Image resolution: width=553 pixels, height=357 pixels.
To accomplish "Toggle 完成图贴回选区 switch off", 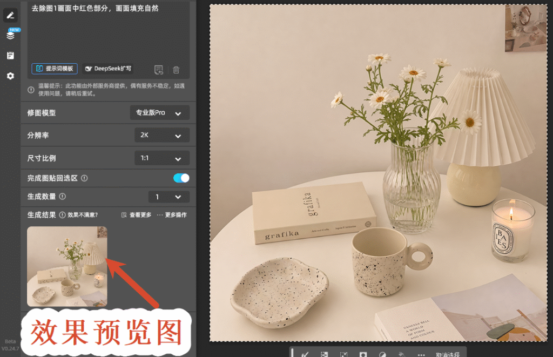I will tap(181, 178).
